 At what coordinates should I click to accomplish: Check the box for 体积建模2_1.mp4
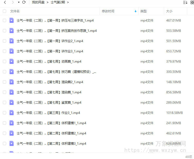4,133
